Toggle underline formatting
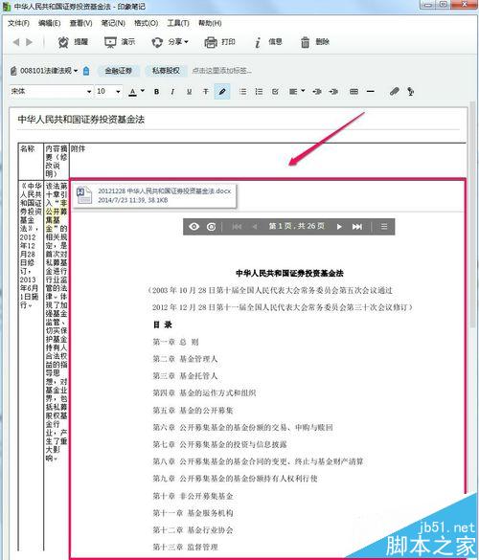Viewport: 479px width, 560px height. (189, 92)
